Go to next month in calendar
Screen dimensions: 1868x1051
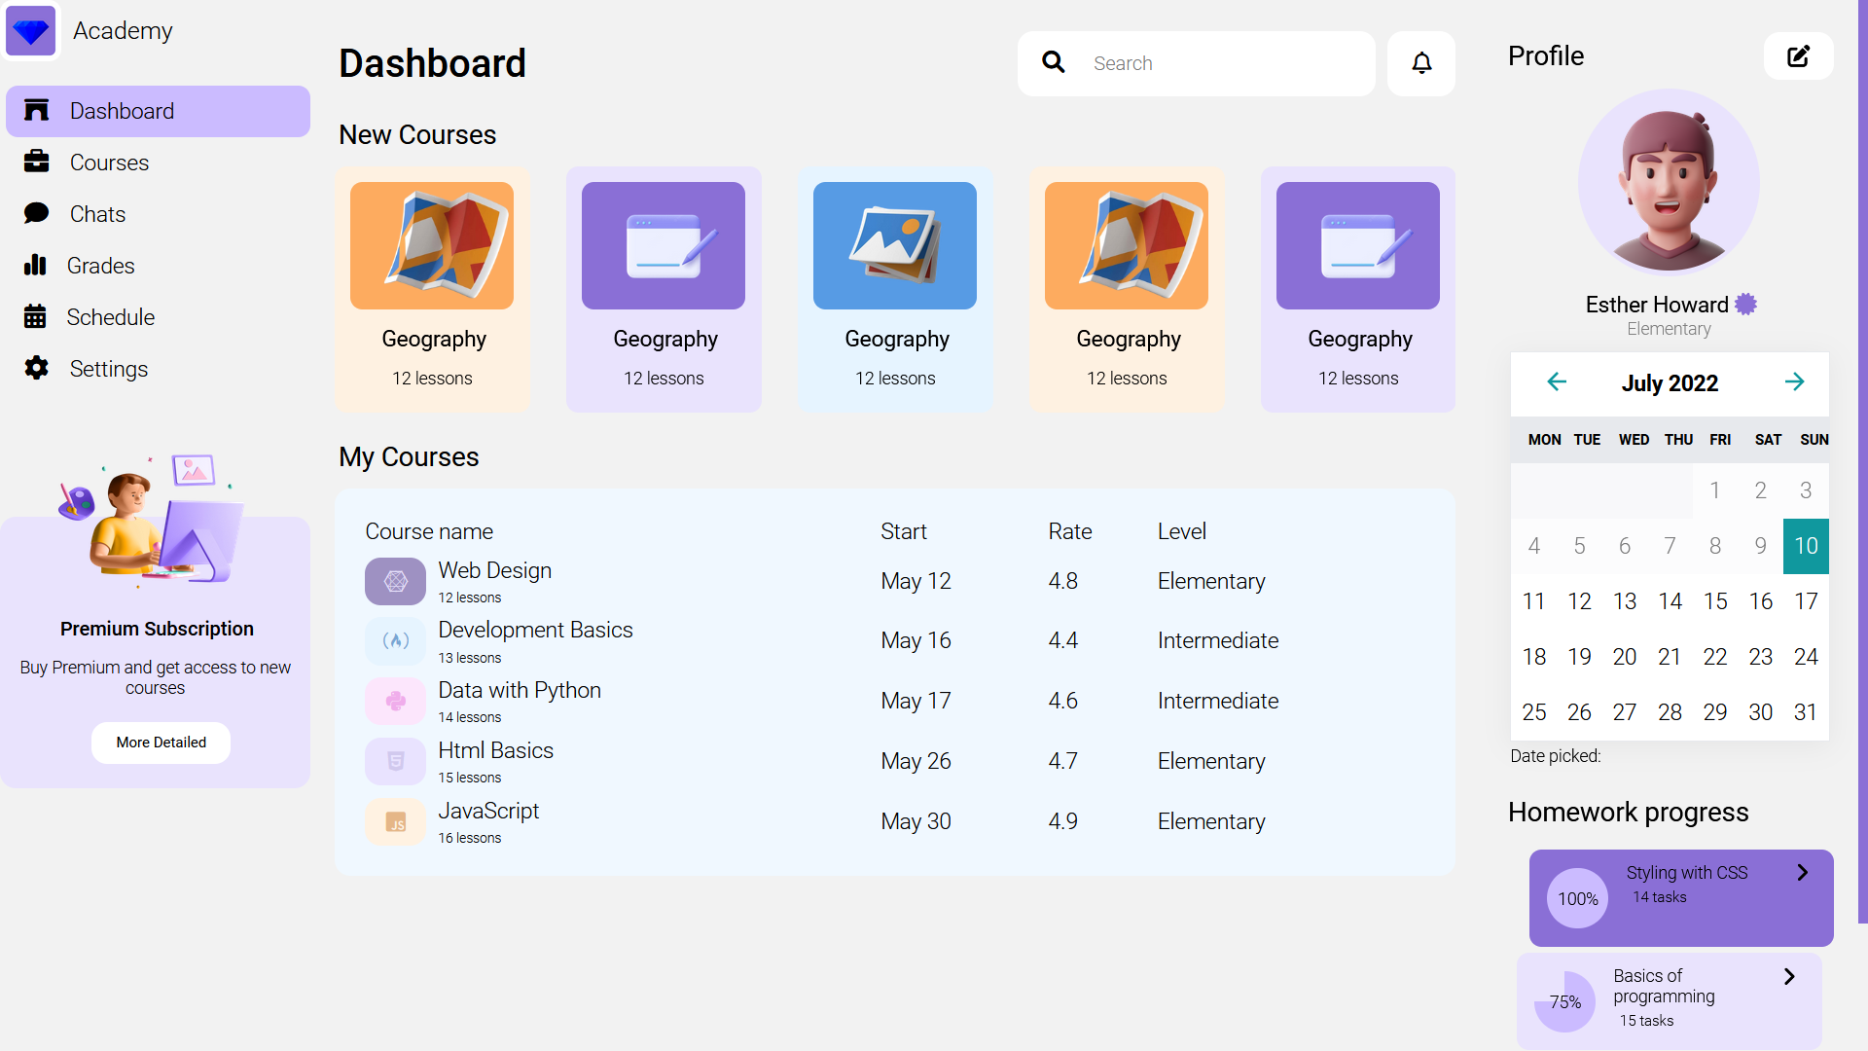click(x=1794, y=382)
